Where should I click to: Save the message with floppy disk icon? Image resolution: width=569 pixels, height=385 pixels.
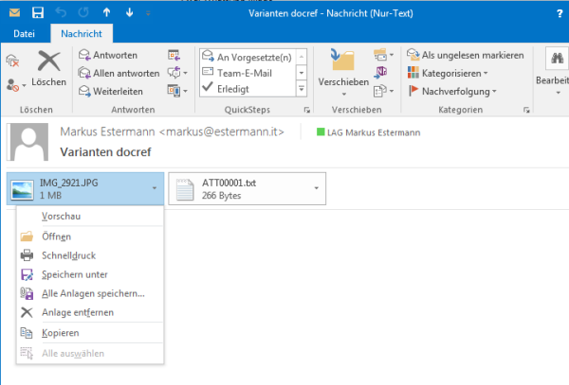38,13
